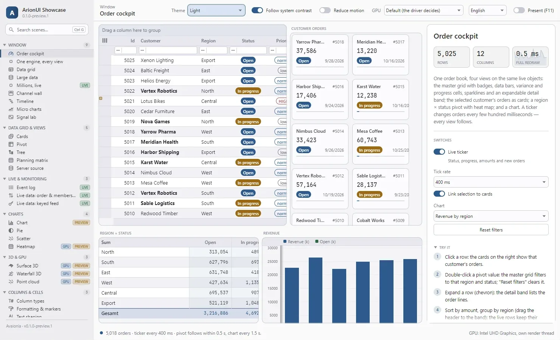This screenshot has height=340, width=560.
Task: Select the Data grid sidebar icon
Action: pos(11,70)
